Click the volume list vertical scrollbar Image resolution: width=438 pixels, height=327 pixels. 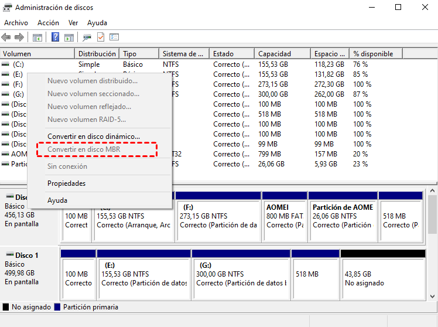433,117
